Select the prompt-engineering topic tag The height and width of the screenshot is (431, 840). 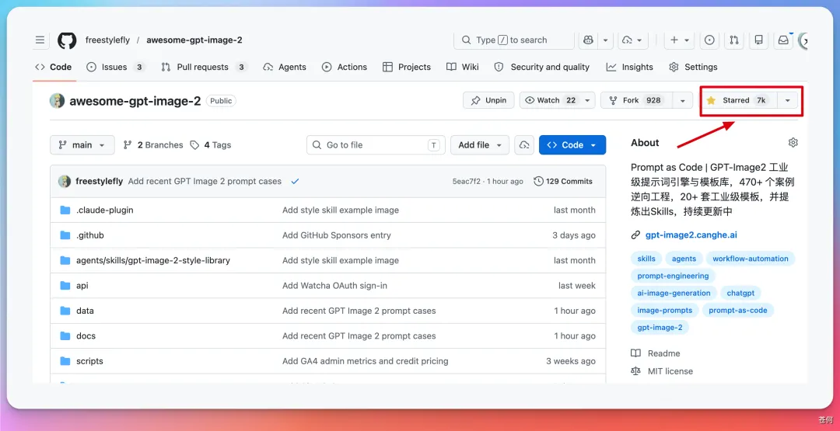coord(673,276)
